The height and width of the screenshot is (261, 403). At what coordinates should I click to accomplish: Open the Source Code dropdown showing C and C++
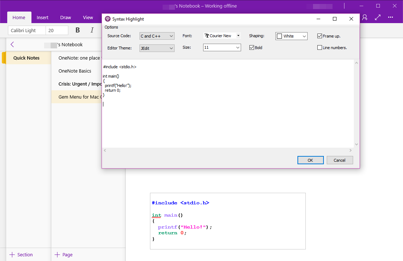(157, 36)
